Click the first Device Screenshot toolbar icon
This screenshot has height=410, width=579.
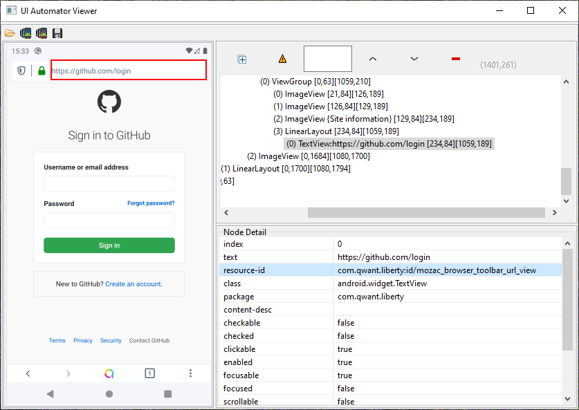click(x=26, y=33)
